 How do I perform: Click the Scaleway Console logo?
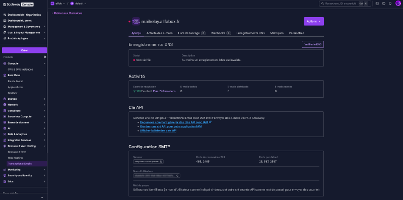click(x=18, y=5)
